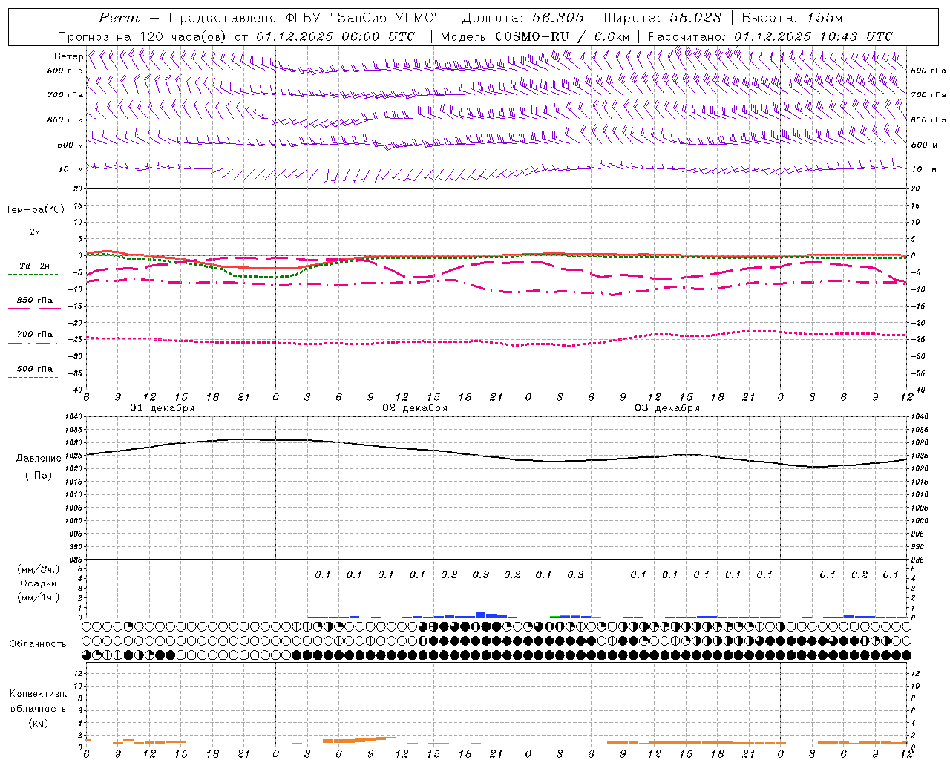Click the "Осадки" precipitation label
The width and height of the screenshot is (950, 760).
coord(38,583)
